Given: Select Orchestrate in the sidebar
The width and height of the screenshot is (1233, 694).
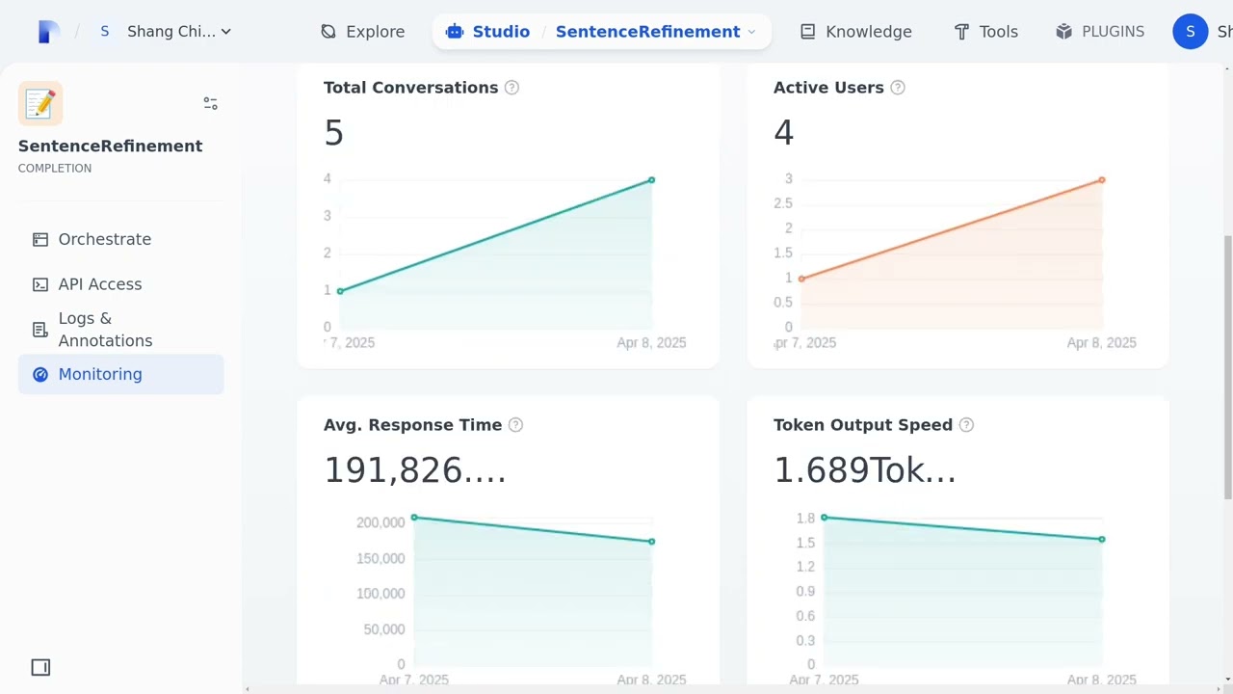Looking at the screenshot, I should pyautogui.click(x=104, y=239).
